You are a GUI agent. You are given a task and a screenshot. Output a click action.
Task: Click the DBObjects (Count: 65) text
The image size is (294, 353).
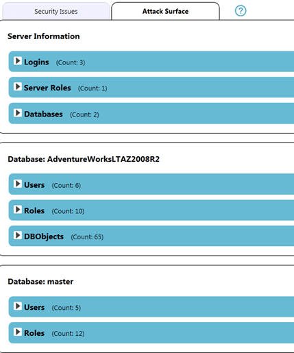[87, 237]
